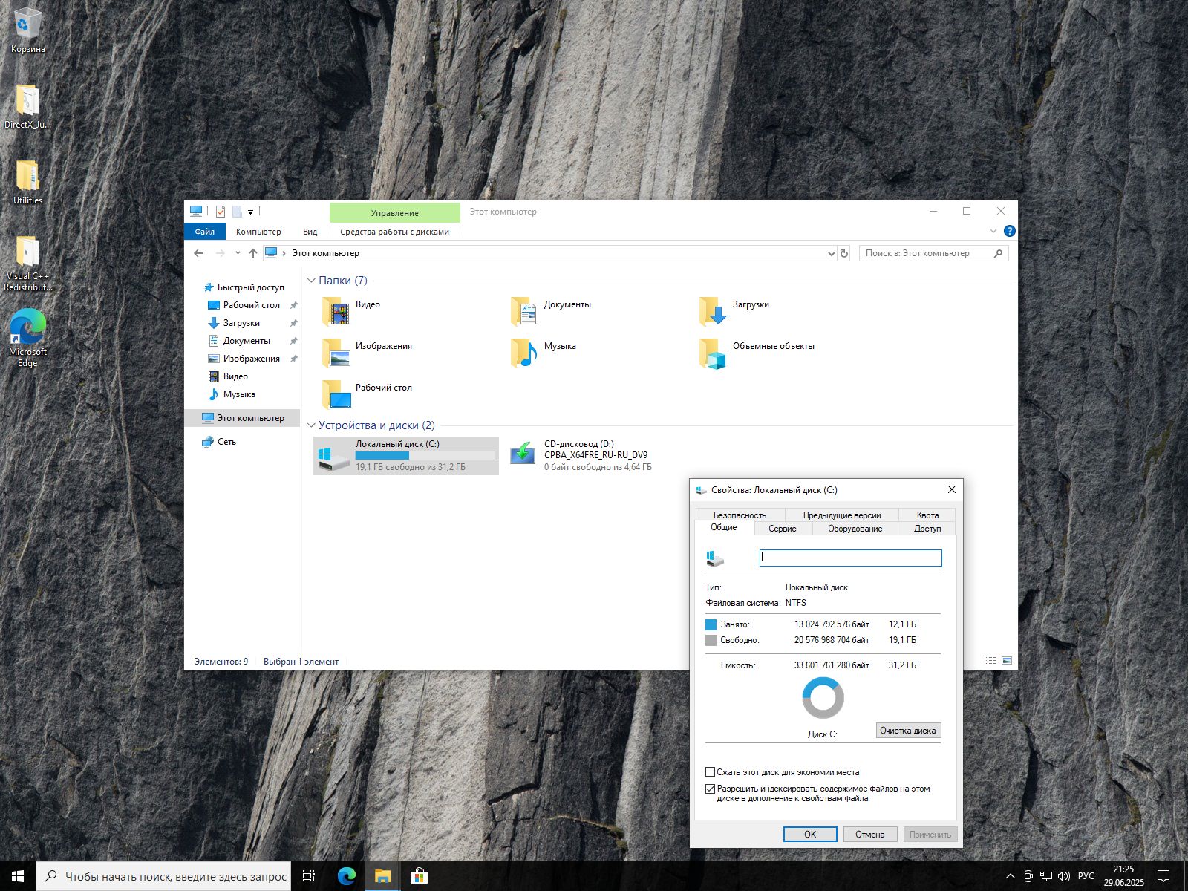
Task: Open recent locations dropdown arrow
Action: click(x=238, y=253)
